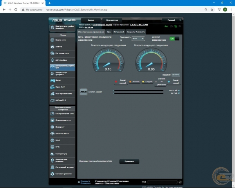
Task: Click the firmware version link
Action: pyautogui.click(x=139, y=25)
